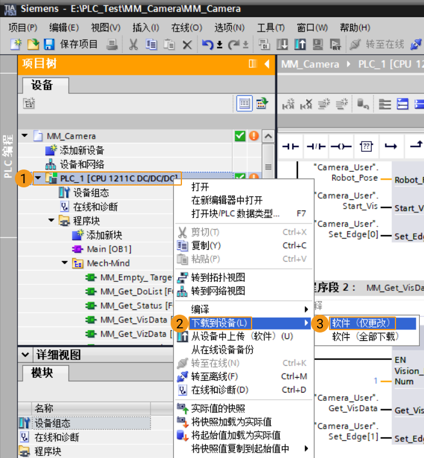
Task: Click the Paste toolbar icon
Action: pos(169,45)
